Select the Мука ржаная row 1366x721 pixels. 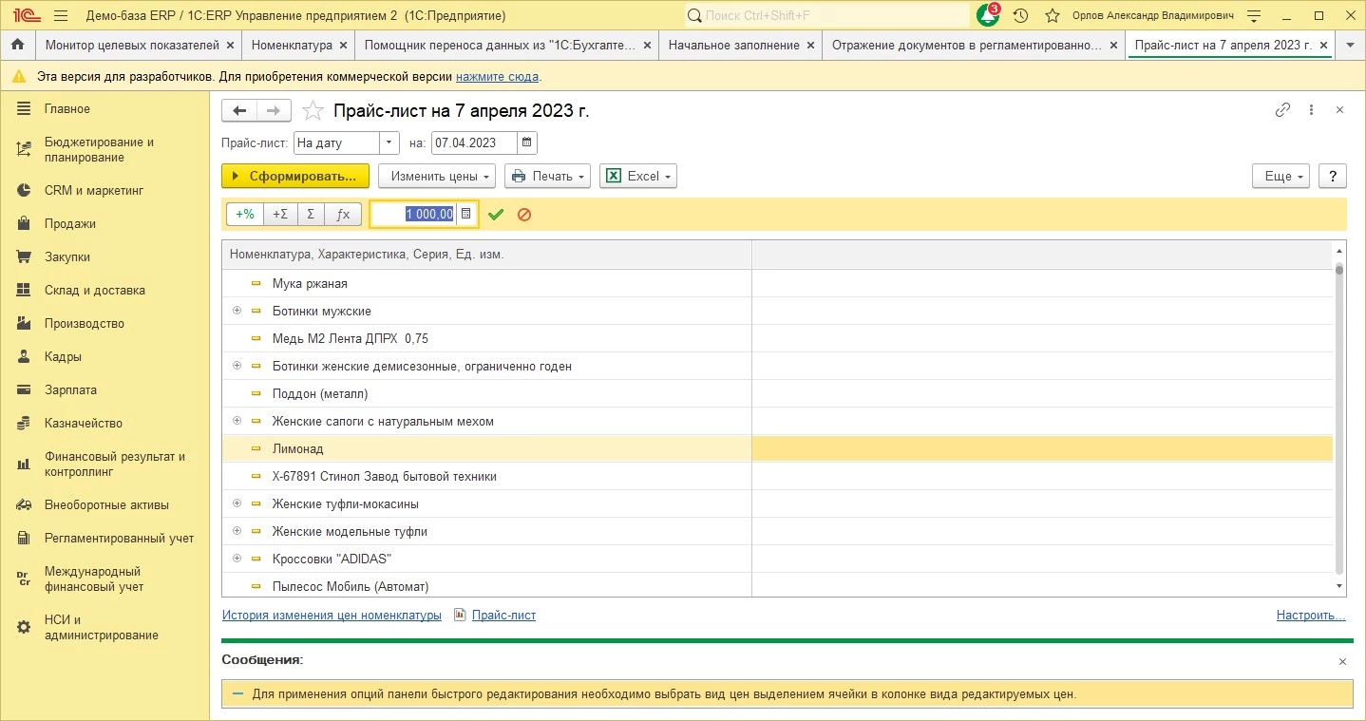point(777,284)
